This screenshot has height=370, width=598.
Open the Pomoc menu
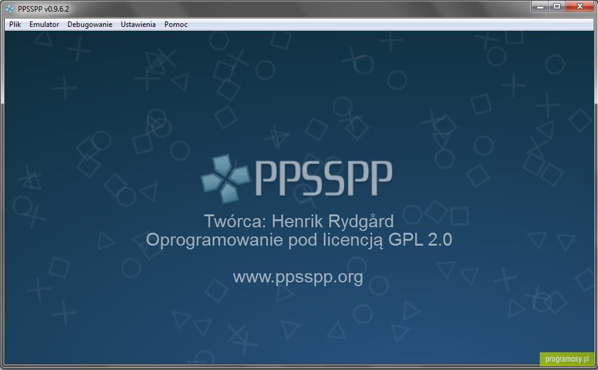(176, 25)
